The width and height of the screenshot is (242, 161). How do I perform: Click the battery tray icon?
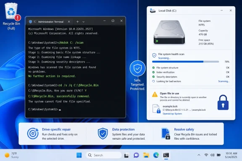coord(219,155)
